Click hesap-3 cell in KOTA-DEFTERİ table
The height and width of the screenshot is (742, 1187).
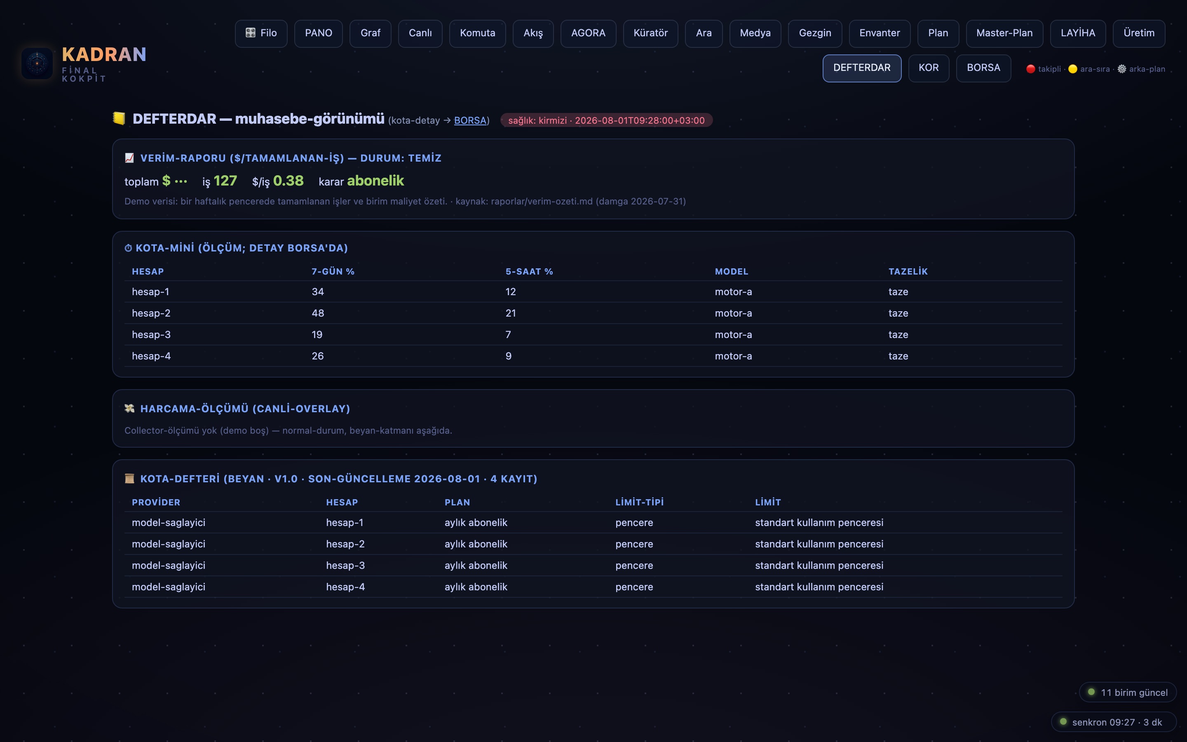(345, 565)
